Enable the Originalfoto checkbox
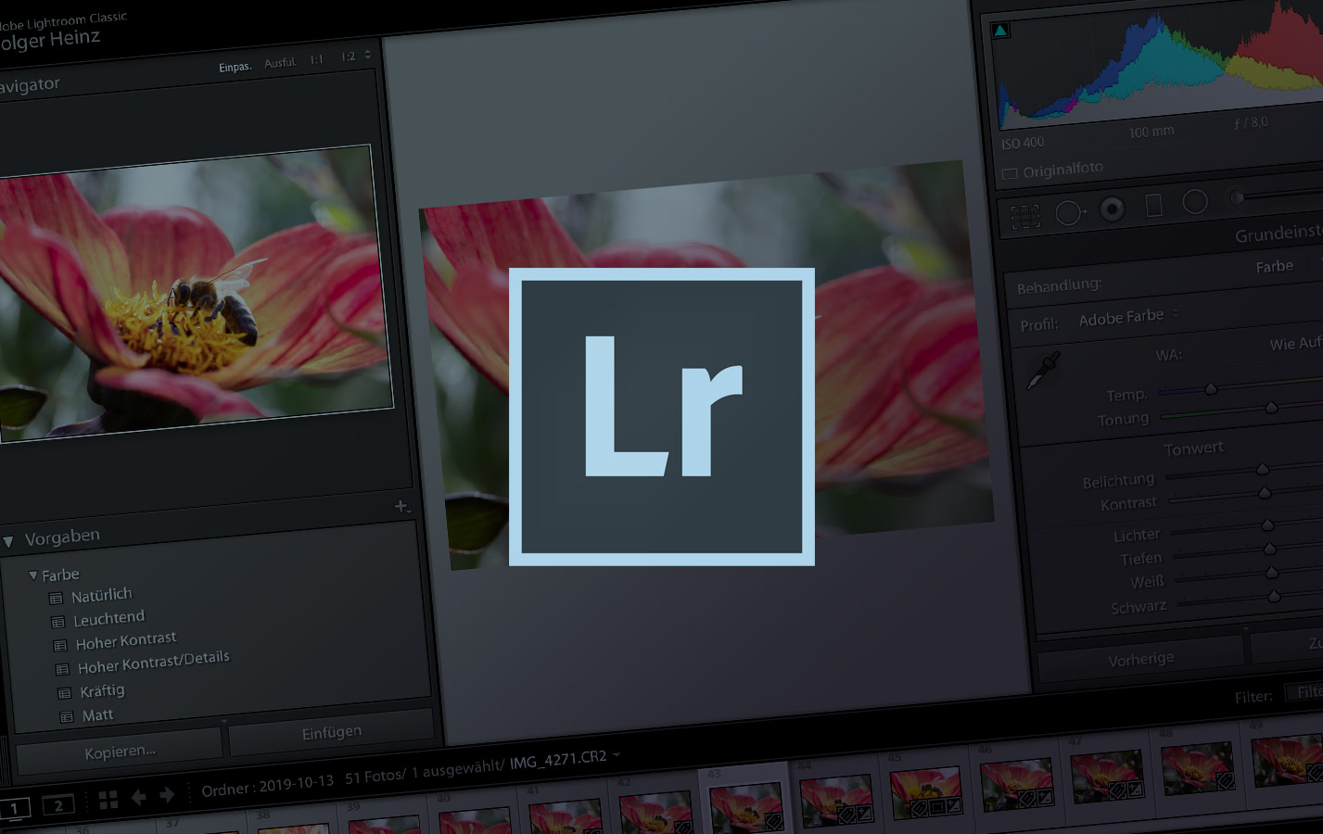 (x=1010, y=173)
